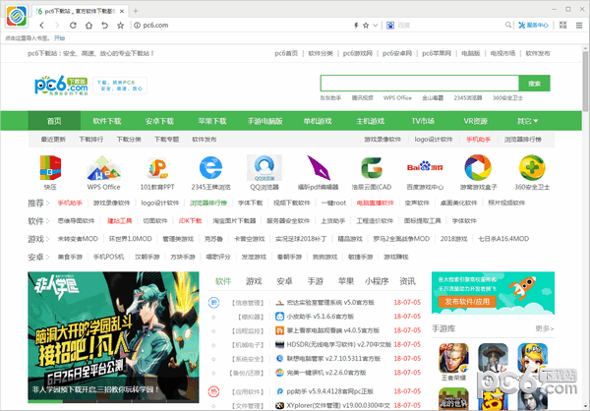Viewport: 590px width, 411px height.
Task: Open the 更多> link beside 手游库
Action: 545,328
